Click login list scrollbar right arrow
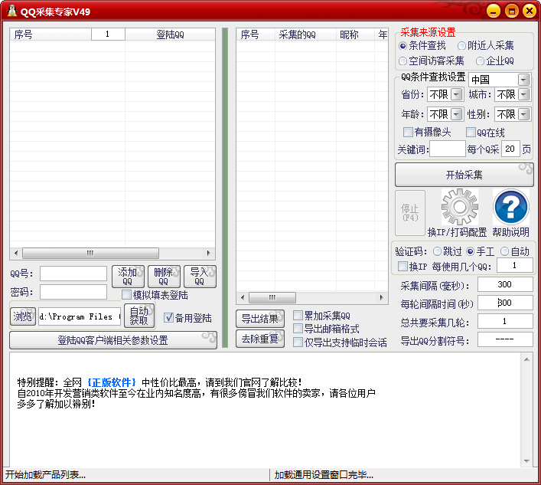541x485 pixels. 208,253
